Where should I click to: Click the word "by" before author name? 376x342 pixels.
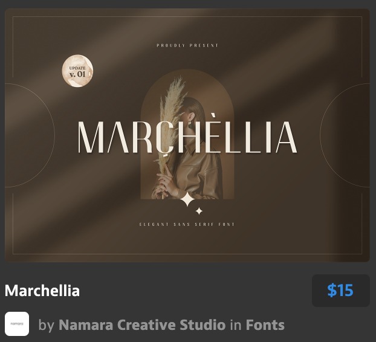pyautogui.click(x=47, y=326)
